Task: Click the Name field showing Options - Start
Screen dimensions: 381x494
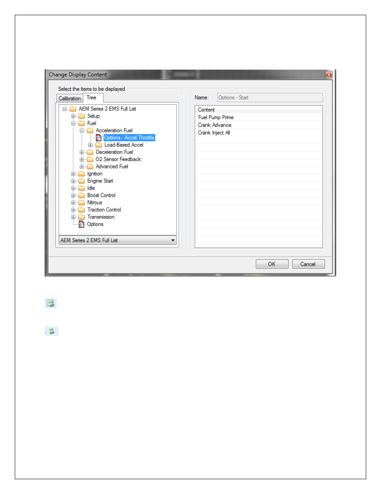Action: tap(270, 98)
